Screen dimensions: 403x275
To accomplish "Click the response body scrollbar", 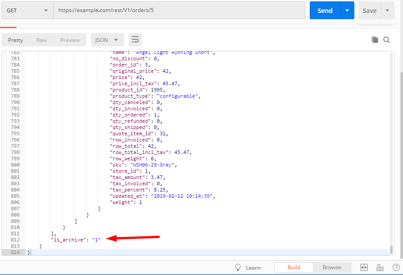I will coord(391,250).
